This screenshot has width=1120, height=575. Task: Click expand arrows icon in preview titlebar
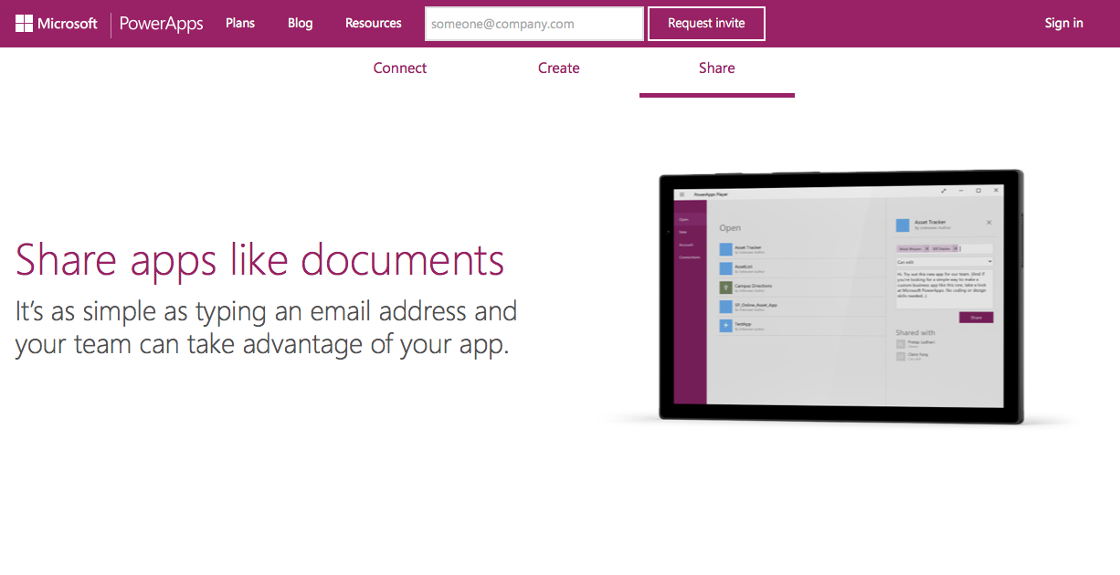944,191
